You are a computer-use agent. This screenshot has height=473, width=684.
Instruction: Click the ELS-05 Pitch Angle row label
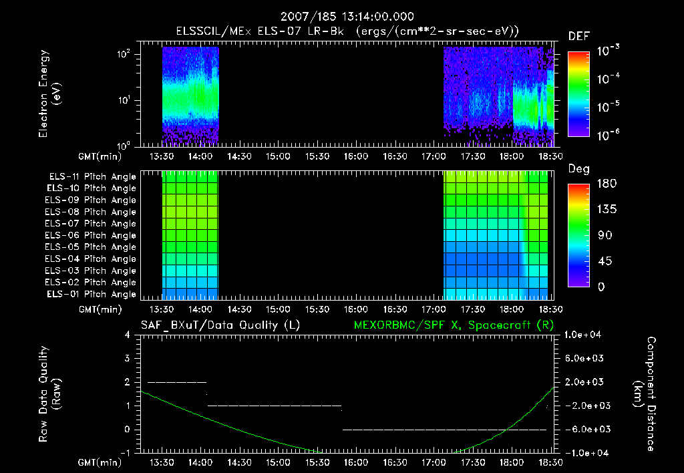91,247
